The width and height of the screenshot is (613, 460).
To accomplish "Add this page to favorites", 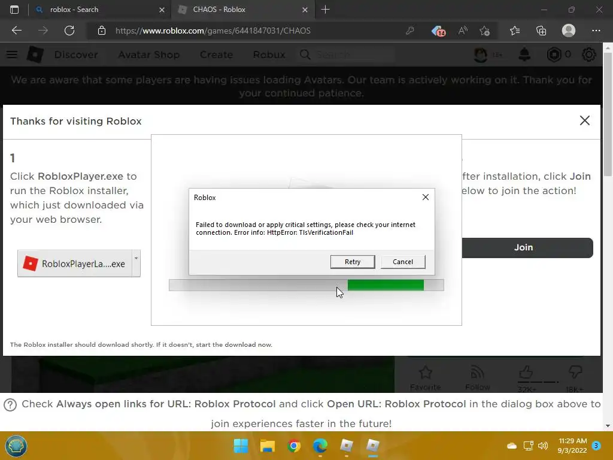I will 485,31.
